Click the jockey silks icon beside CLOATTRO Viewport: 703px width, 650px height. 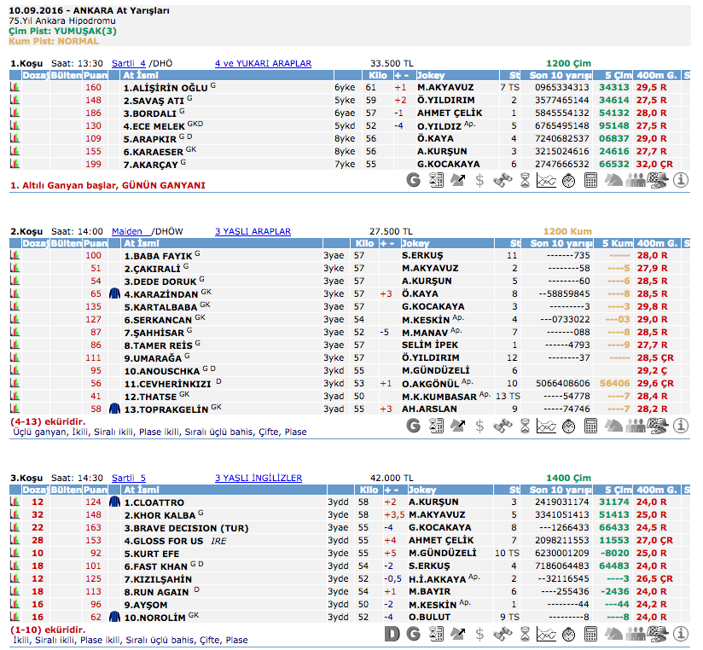point(114,502)
